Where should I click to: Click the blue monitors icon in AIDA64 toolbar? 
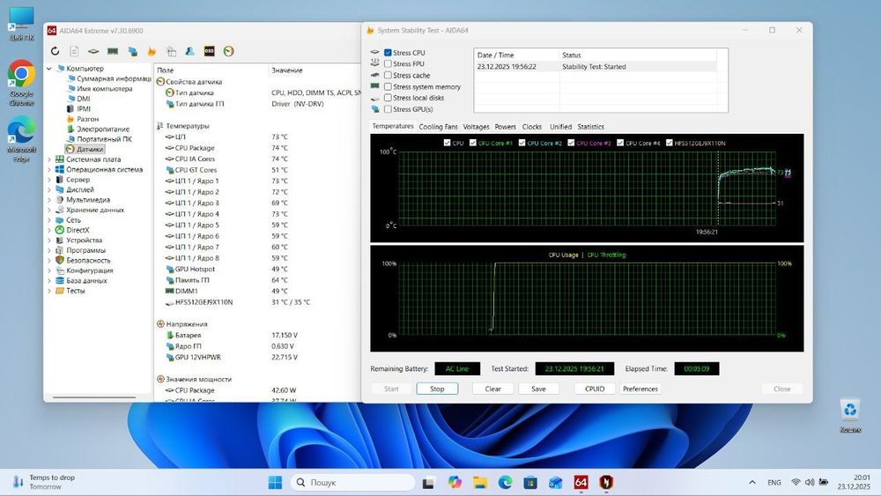(133, 51)
